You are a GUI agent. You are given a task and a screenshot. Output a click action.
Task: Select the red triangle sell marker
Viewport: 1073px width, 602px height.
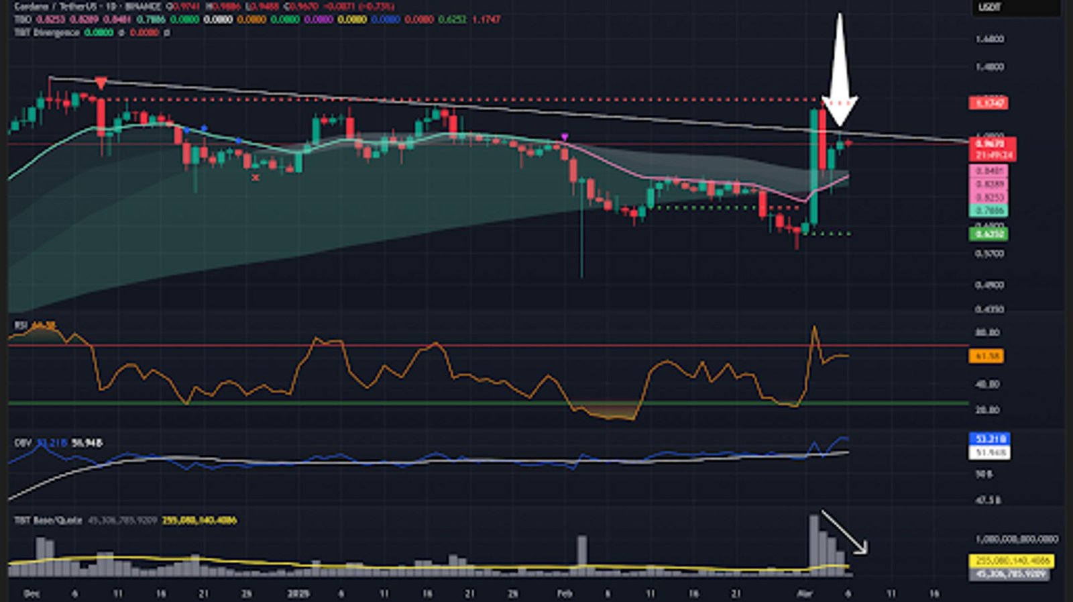coord(101,84)
